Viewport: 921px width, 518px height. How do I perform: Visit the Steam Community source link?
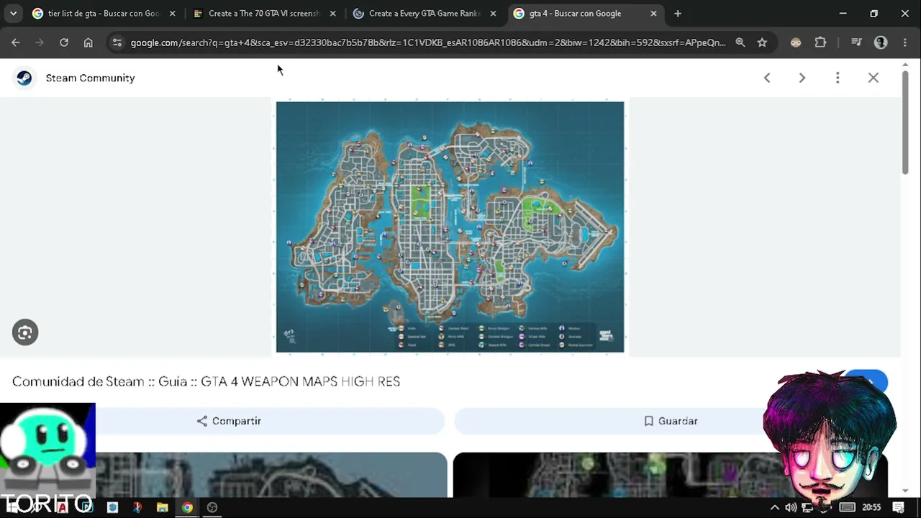point(90,78)
